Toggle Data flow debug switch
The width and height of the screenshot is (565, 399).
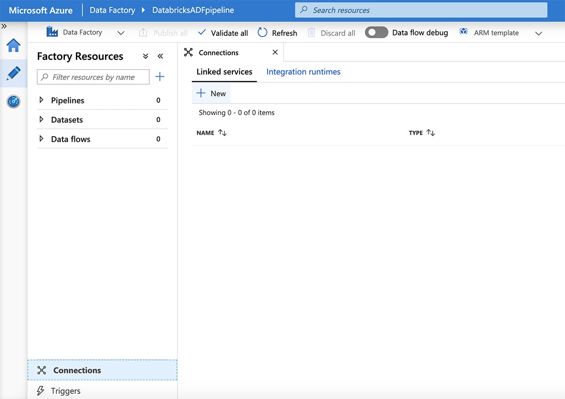click(376, 33)
